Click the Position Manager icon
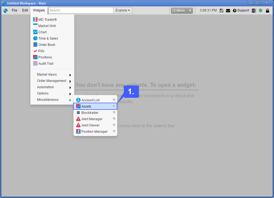The height and width of the screenshot is (198, 274). pos(78,131)
